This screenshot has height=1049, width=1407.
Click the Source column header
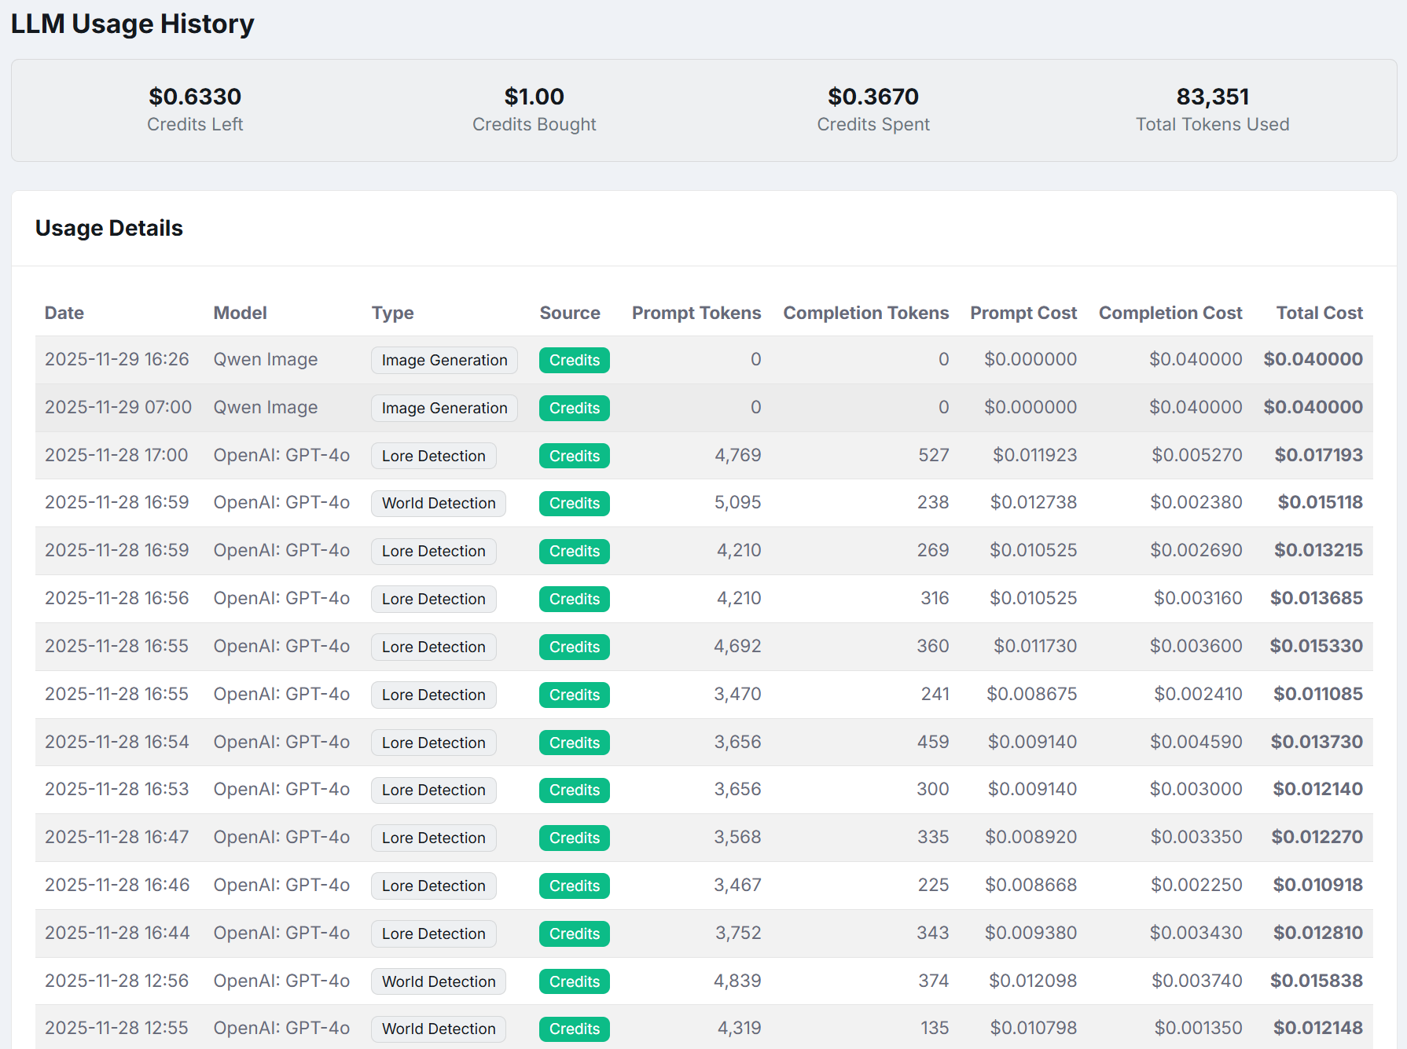pyautogui.click(x=570, y=313)
